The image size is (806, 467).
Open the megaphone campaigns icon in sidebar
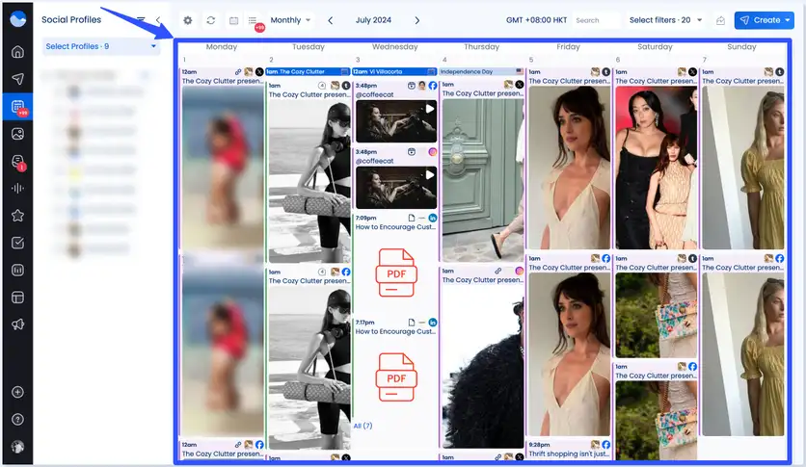click(x=16, y=324)
